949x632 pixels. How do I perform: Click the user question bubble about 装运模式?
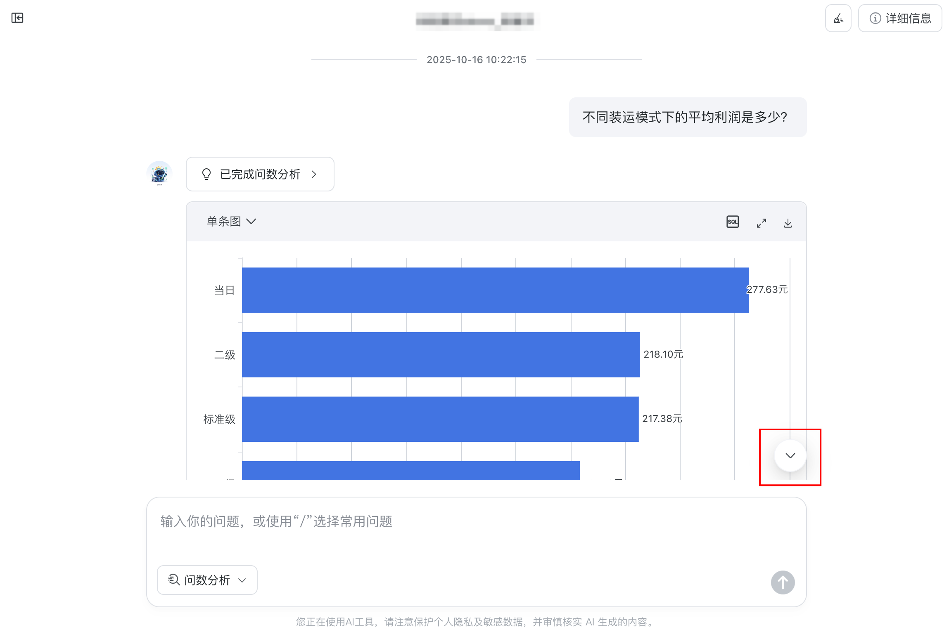[x=687, y=117]
